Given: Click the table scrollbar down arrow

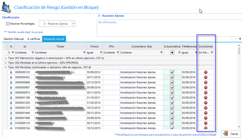Looking at the screenshot, I should point(239,127).
